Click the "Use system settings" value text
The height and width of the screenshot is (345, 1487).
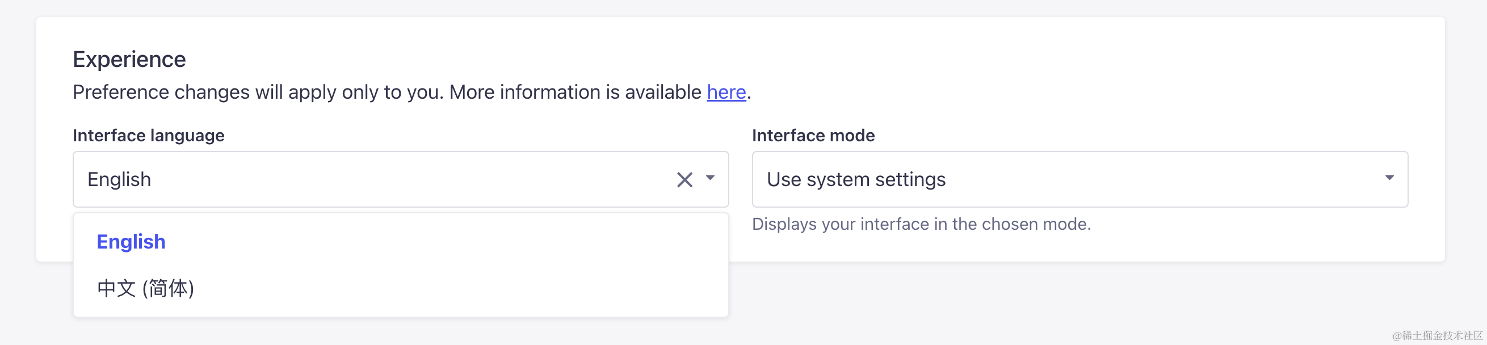click(856, 180)
